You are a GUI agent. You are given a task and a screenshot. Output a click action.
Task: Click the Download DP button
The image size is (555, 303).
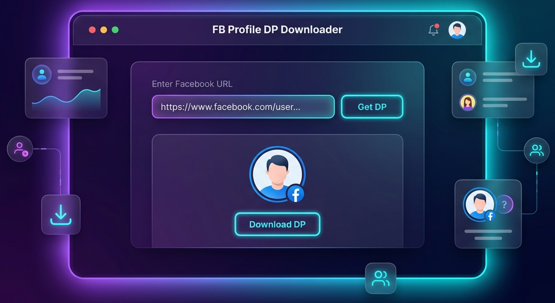tap(277, 224)
